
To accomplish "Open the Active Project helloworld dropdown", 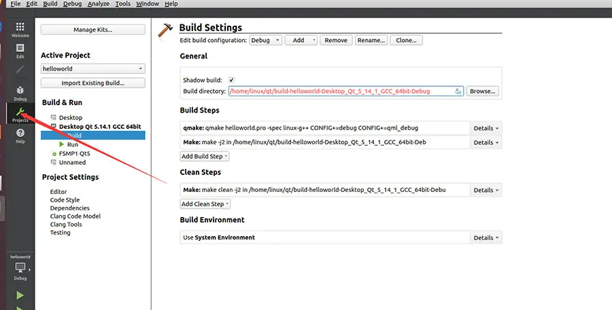I will click(93, 69).
